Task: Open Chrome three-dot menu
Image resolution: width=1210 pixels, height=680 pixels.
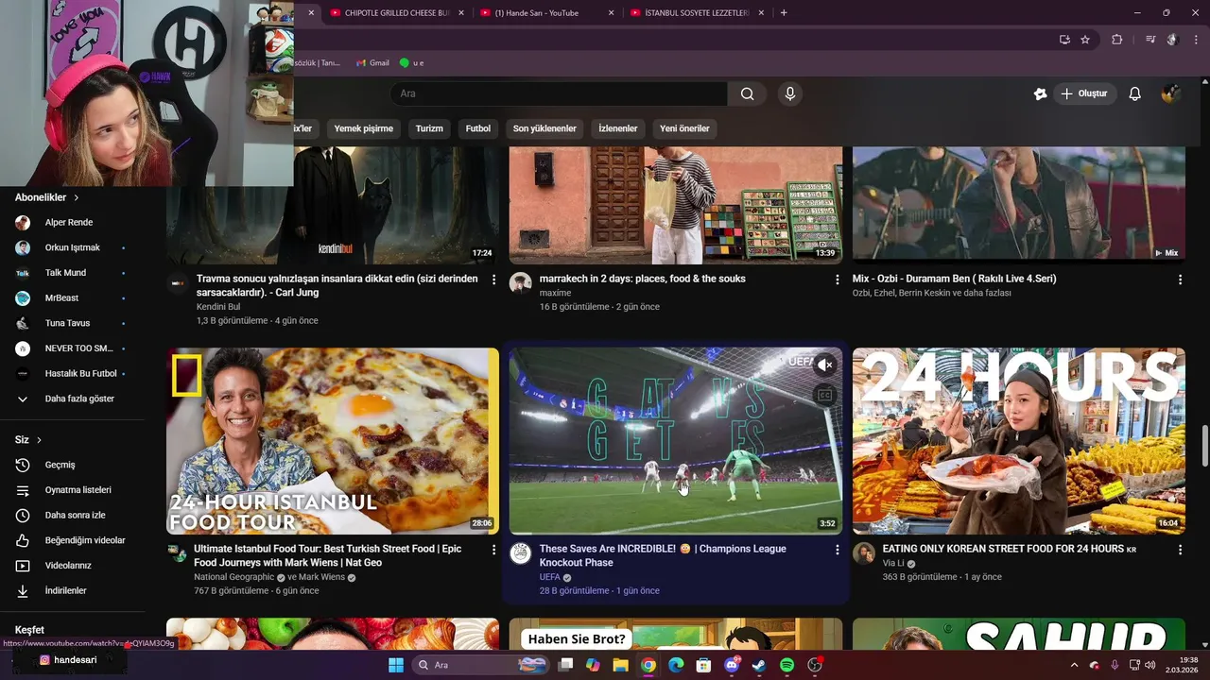Action: coord(1195,40)
